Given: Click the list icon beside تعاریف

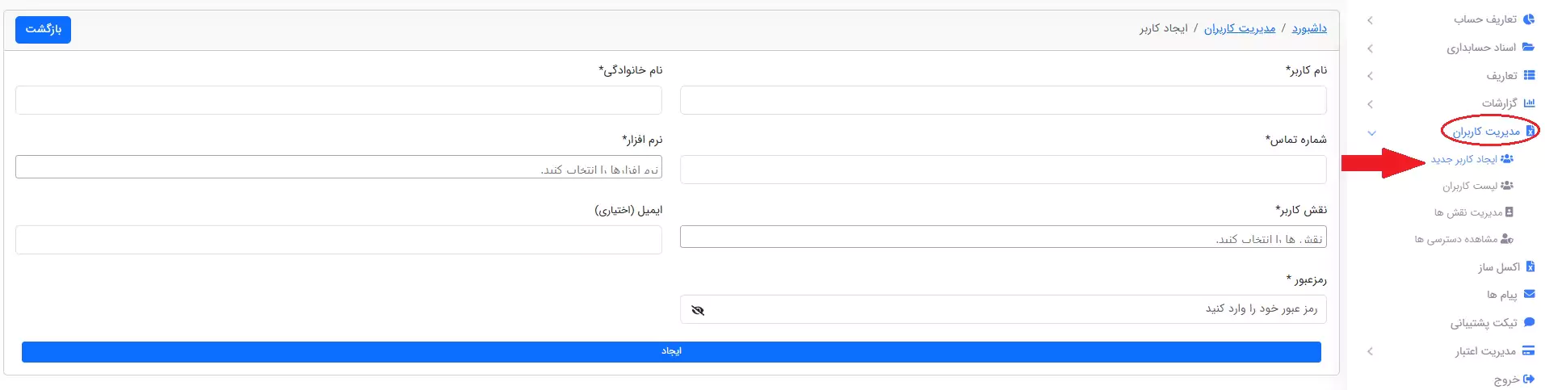Looking at the screenshot, I should click(x=1528, y=76).
